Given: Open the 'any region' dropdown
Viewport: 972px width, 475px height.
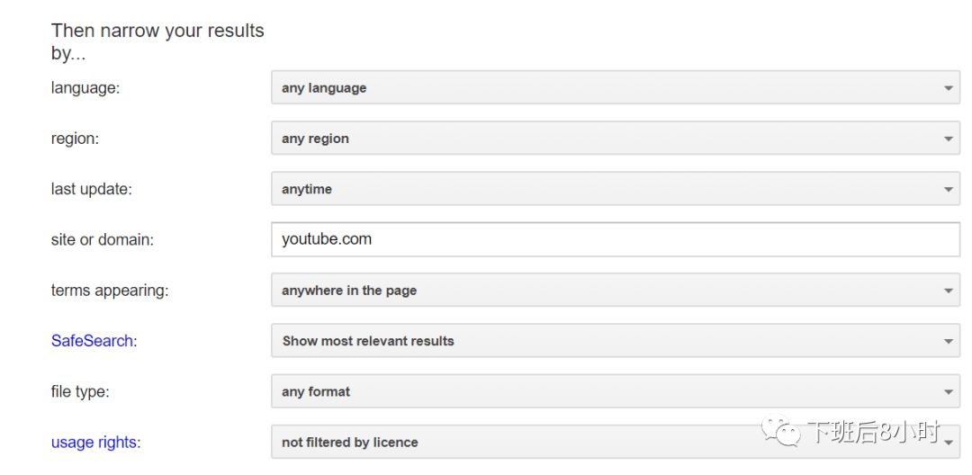Looking at the screenshot, I should click(615, 139).
